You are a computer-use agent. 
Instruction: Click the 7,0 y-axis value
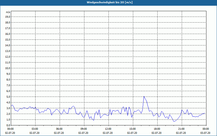[x=8, y=85]
